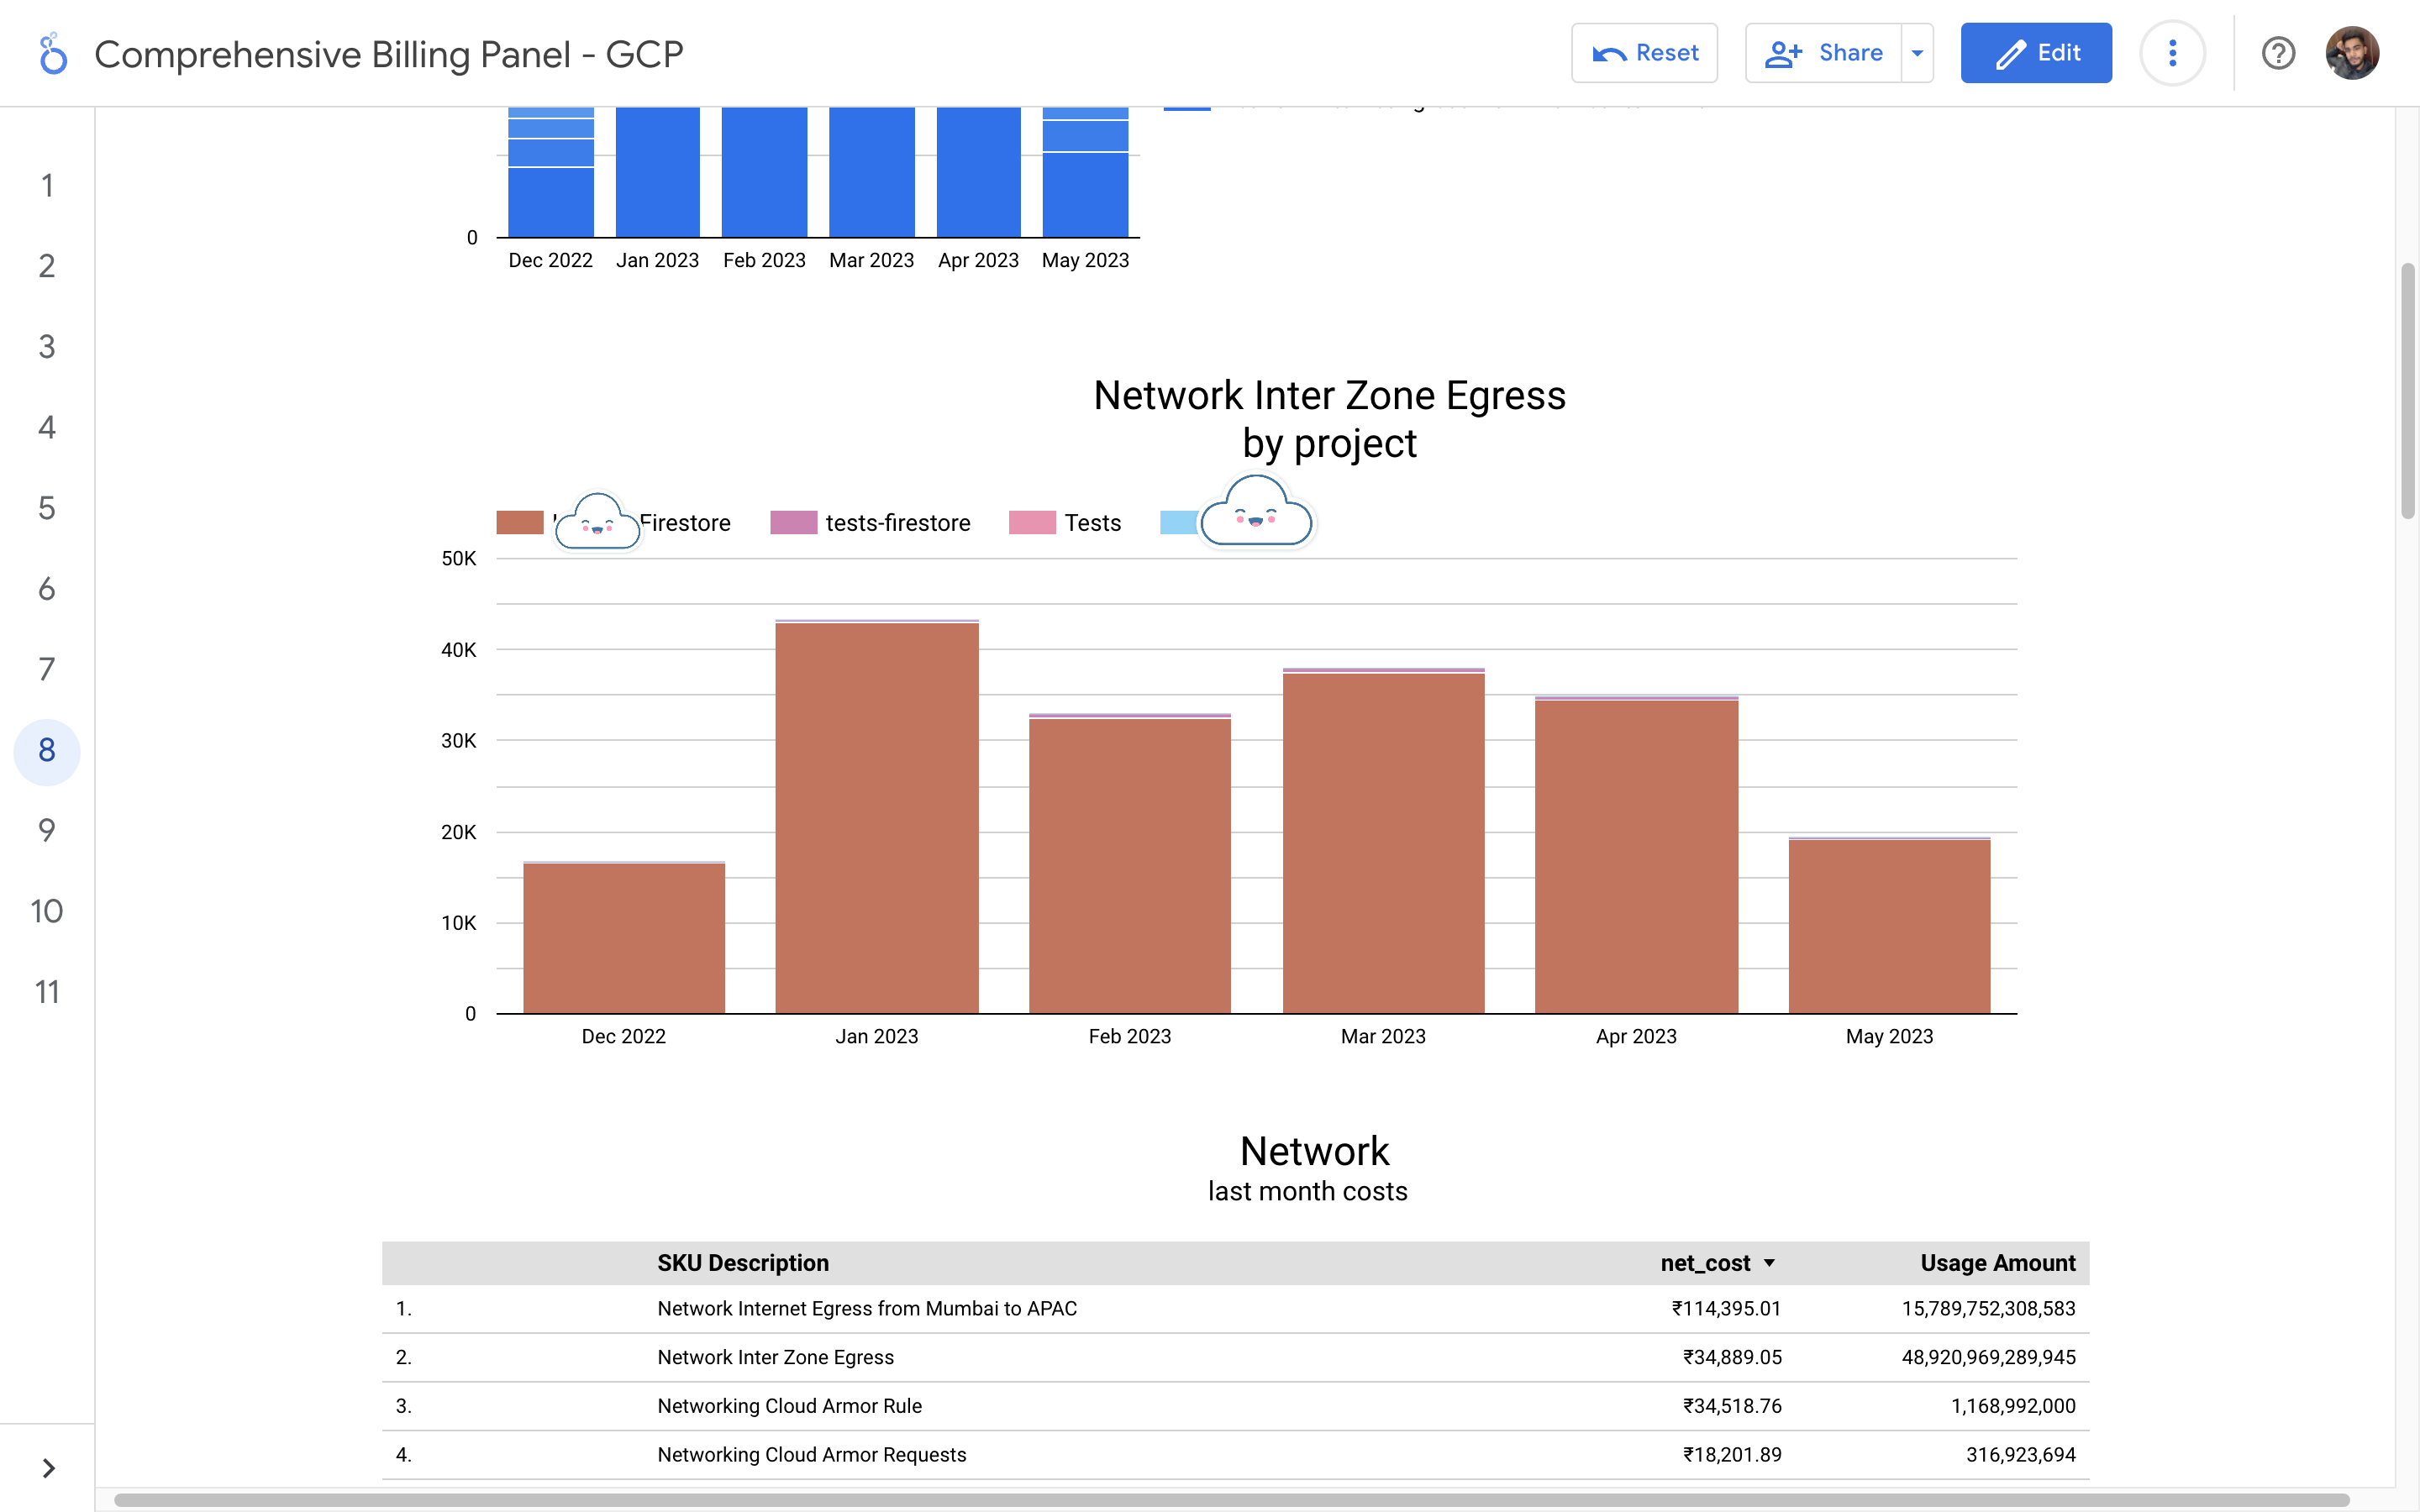Image resolution: width=2420 pixels, height=1512 pixels.
Task: Open the Help question mark icon
Action: click(x=2278, y=53)
